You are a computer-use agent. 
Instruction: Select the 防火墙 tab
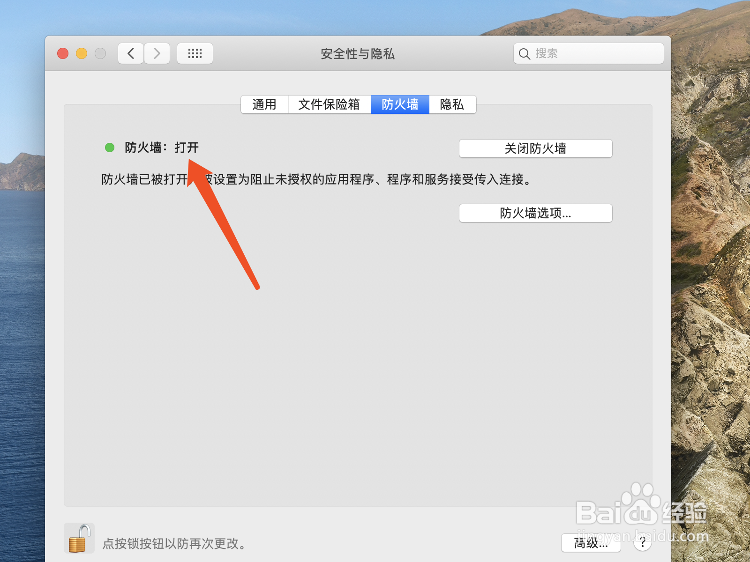400,104
